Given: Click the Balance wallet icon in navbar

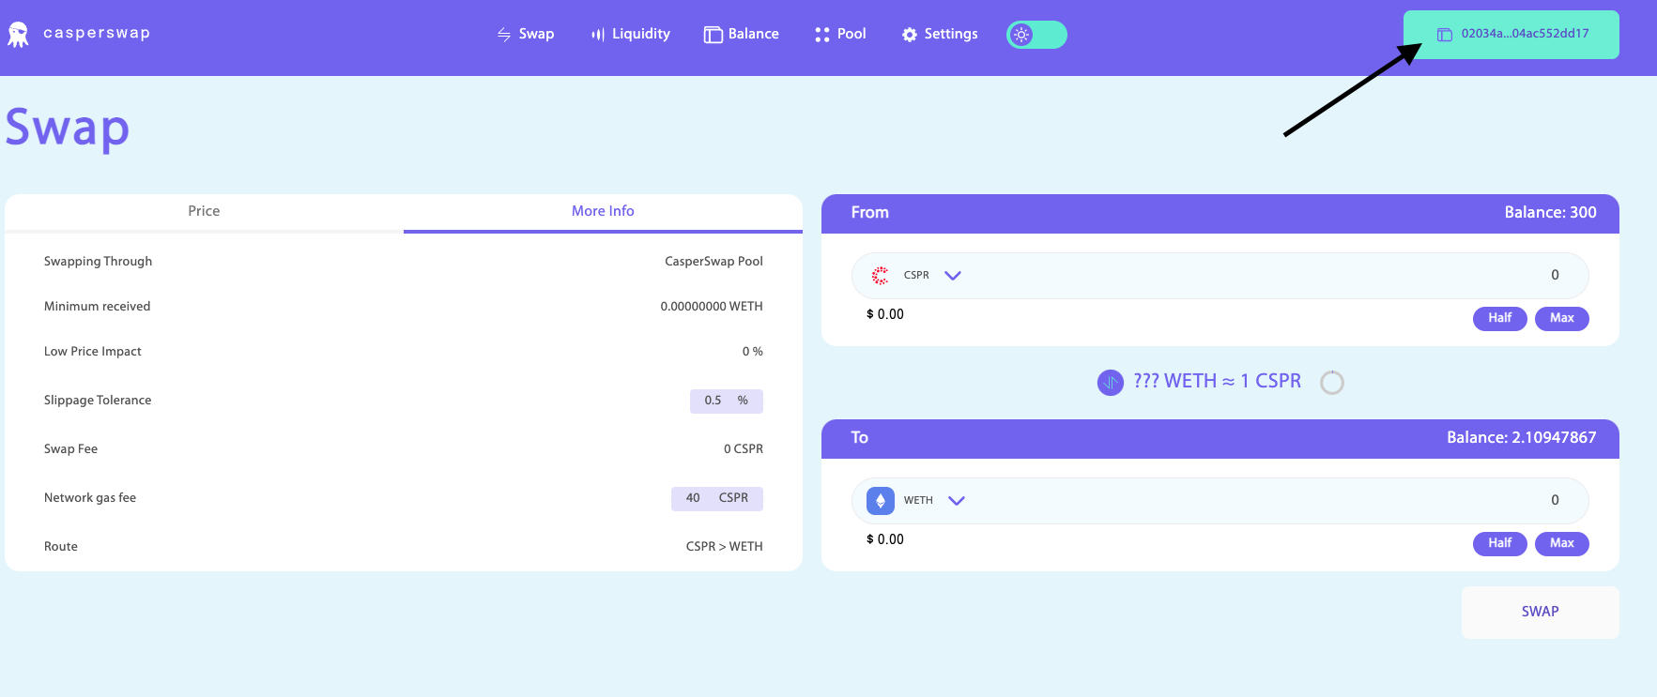Looking at the screenshot, I should (713, 35).
